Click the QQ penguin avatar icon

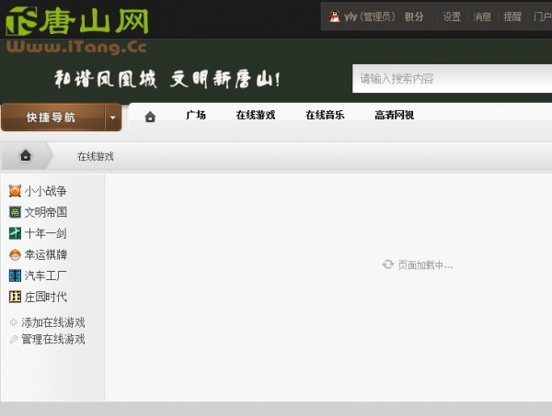coord(335,17)
